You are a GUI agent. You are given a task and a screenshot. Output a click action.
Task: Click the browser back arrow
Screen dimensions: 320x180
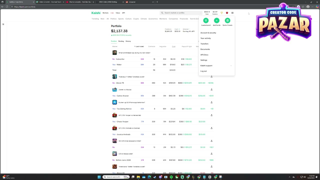(2, 7)
